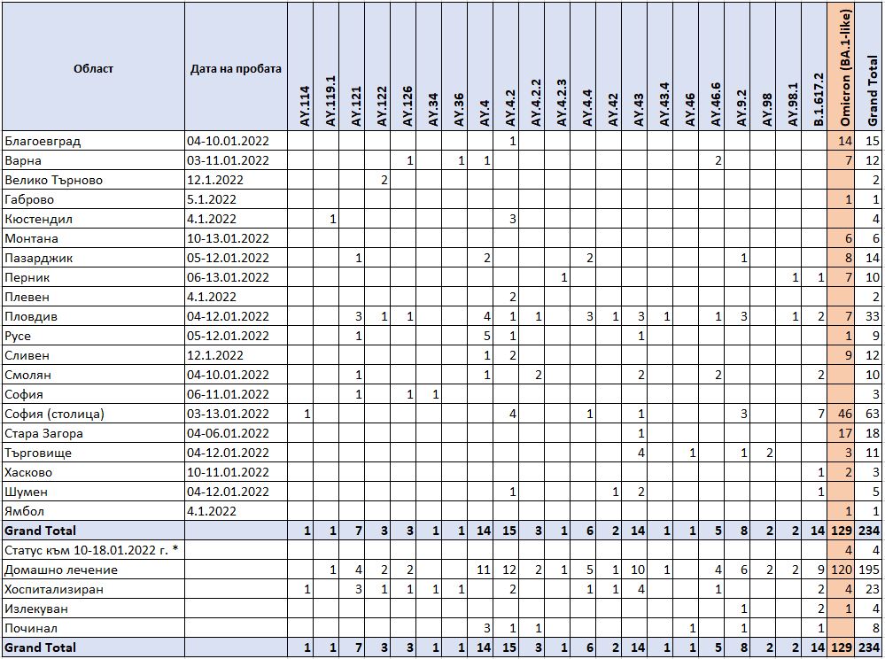Screen dimensions: 885x659
Task: Click the date cell 10-13.01.2022 for Монтана
Action: [228, 238]
